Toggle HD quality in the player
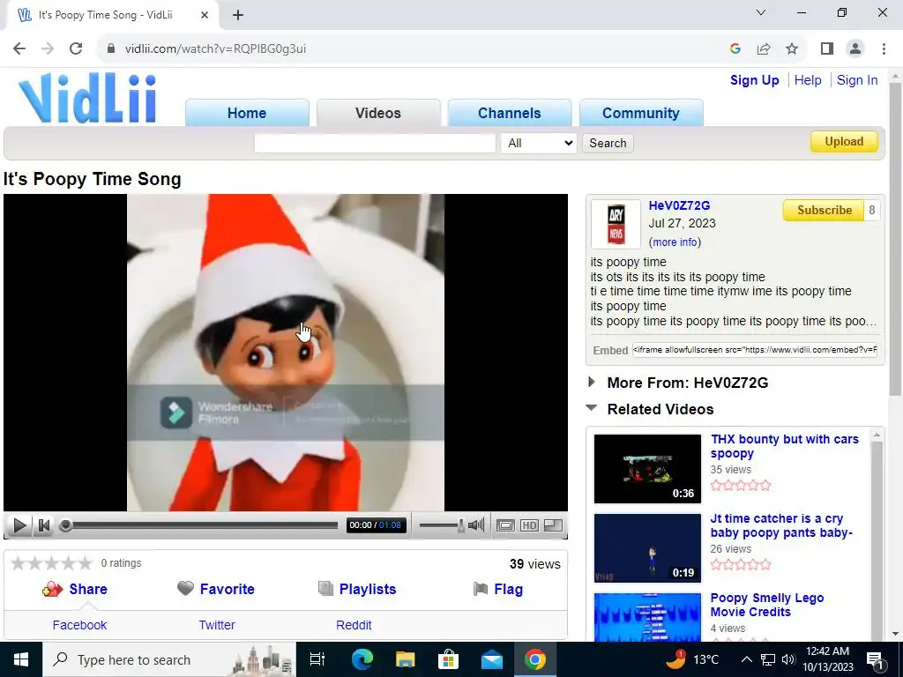 529,525
